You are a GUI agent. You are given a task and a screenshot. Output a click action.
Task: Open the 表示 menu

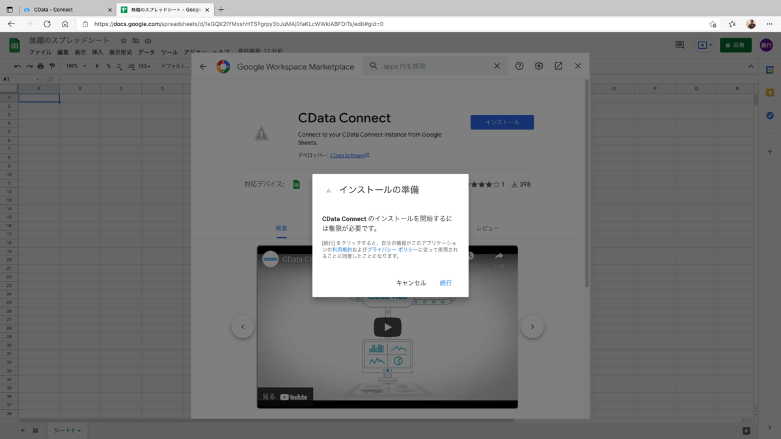(x=80, y=52)
